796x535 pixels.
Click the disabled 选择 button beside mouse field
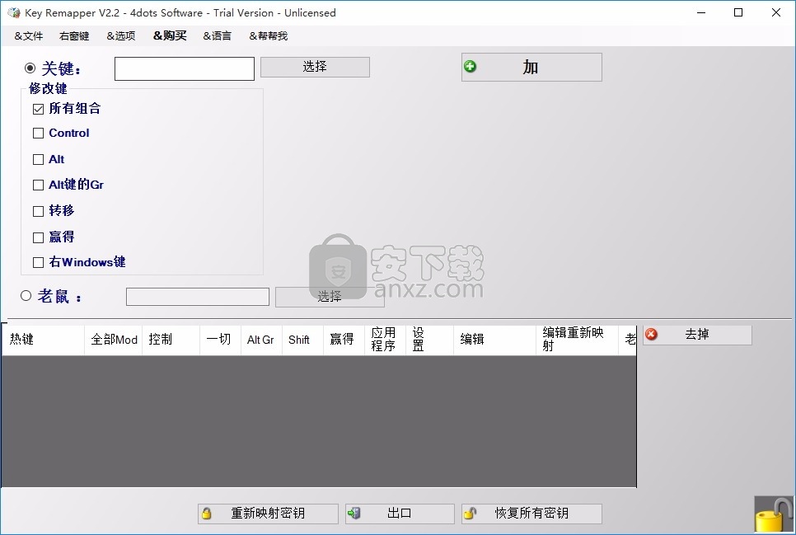click(x=330, y=297)
